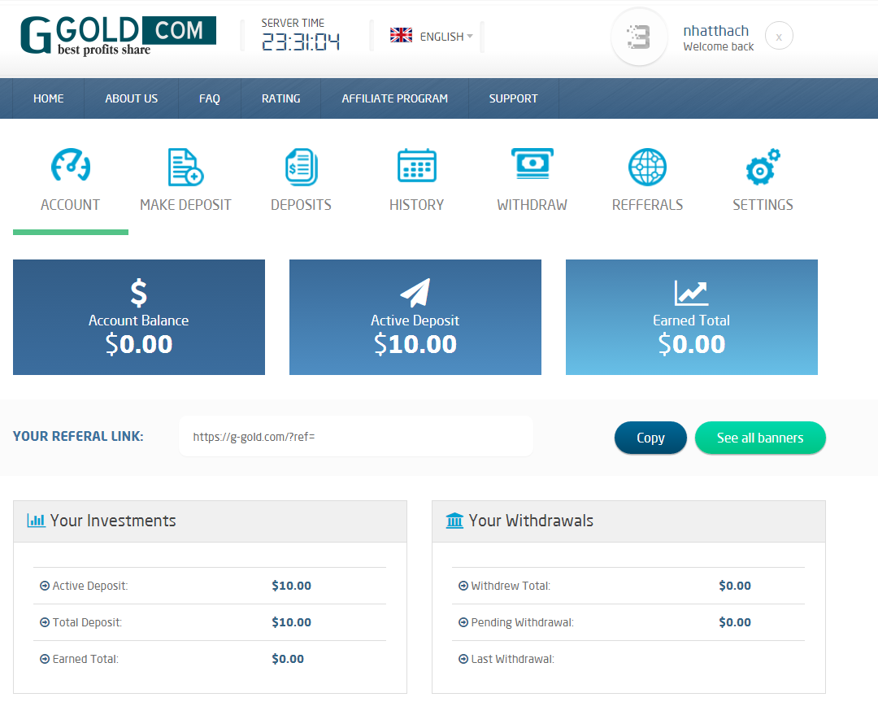Click the arrow icon beside Withdrew Total
This screenshot has height=702, width=878.
click(463, 586)
